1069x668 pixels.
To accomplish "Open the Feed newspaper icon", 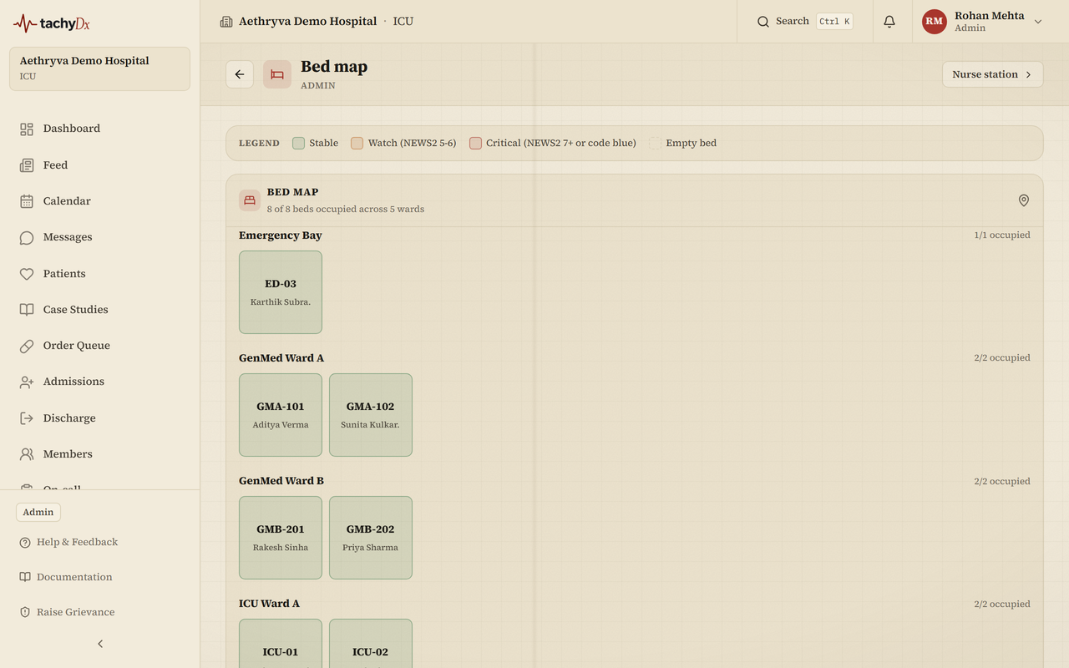I will click(27, 165).
